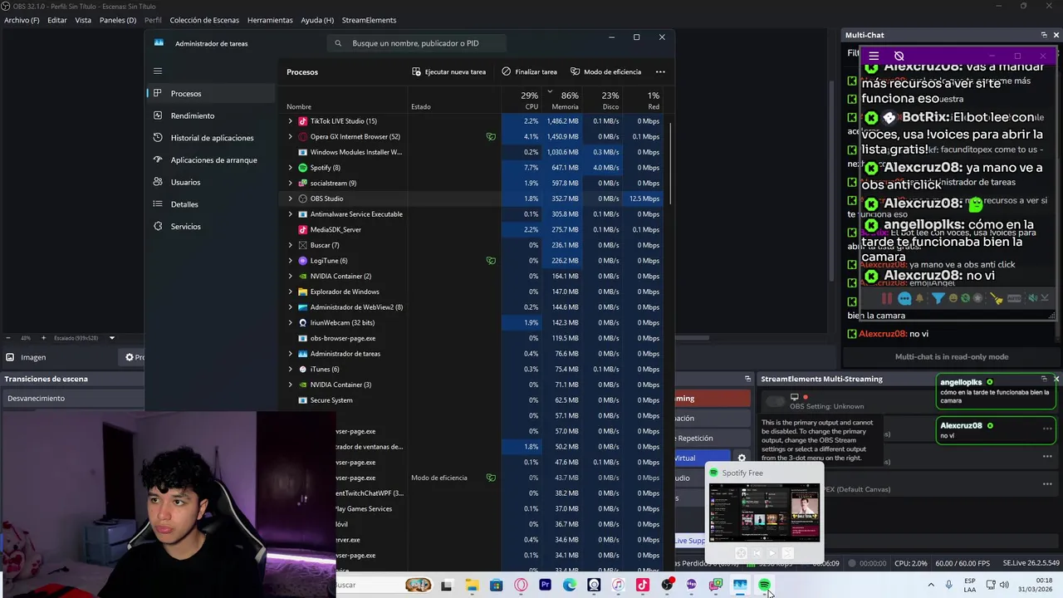Clear chat with the broom icon
The image size is (1063, 598).
997,298
